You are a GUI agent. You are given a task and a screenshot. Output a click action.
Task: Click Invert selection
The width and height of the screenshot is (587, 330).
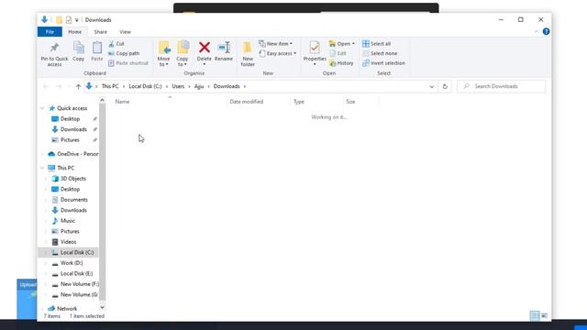click(x=383, y=63)
